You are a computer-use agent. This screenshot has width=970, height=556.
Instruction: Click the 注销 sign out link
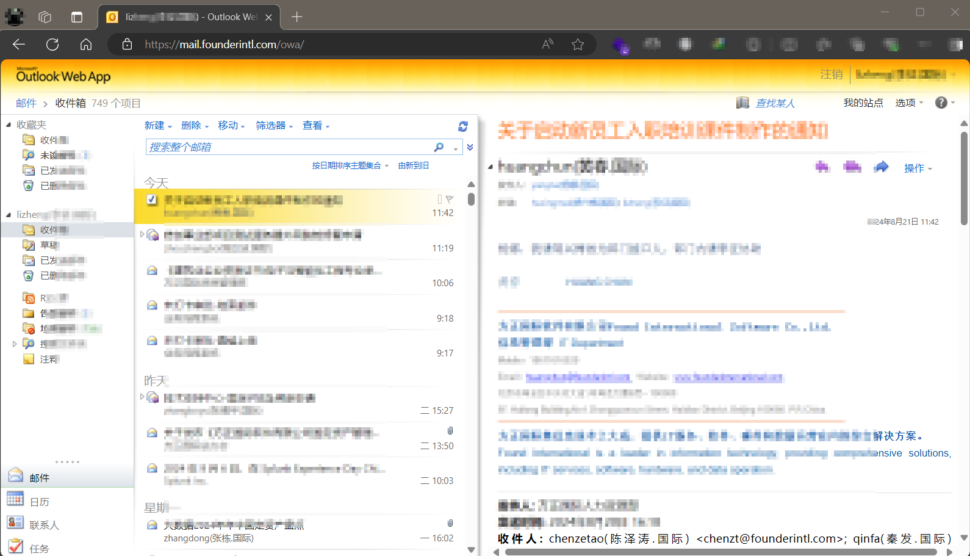pos(832,74)
